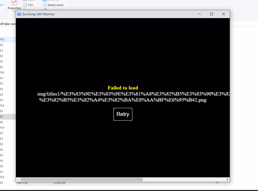Screen dimensions: 258x191
Task: Click the '6,048 KB' size text in Explorer
Action: (59, 183)
